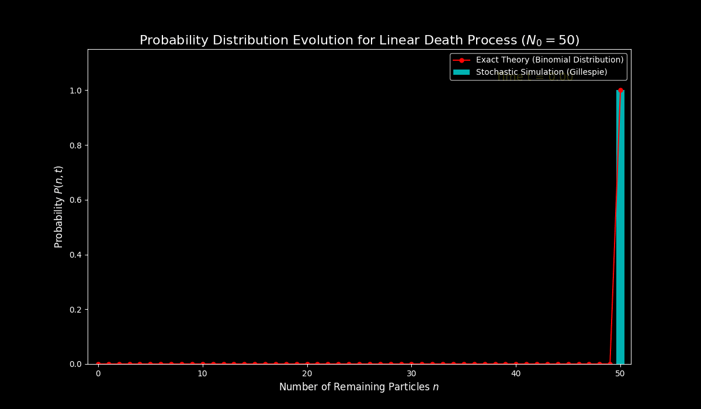Click the x-axis tick label 10

click(202, 374)
